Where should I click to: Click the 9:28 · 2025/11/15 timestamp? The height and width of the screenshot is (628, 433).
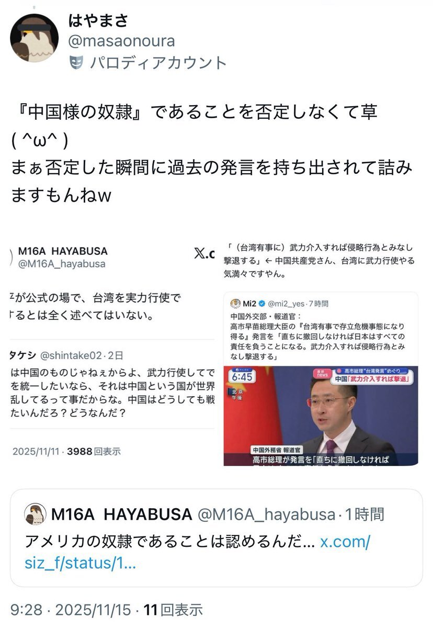pos(70,610)
